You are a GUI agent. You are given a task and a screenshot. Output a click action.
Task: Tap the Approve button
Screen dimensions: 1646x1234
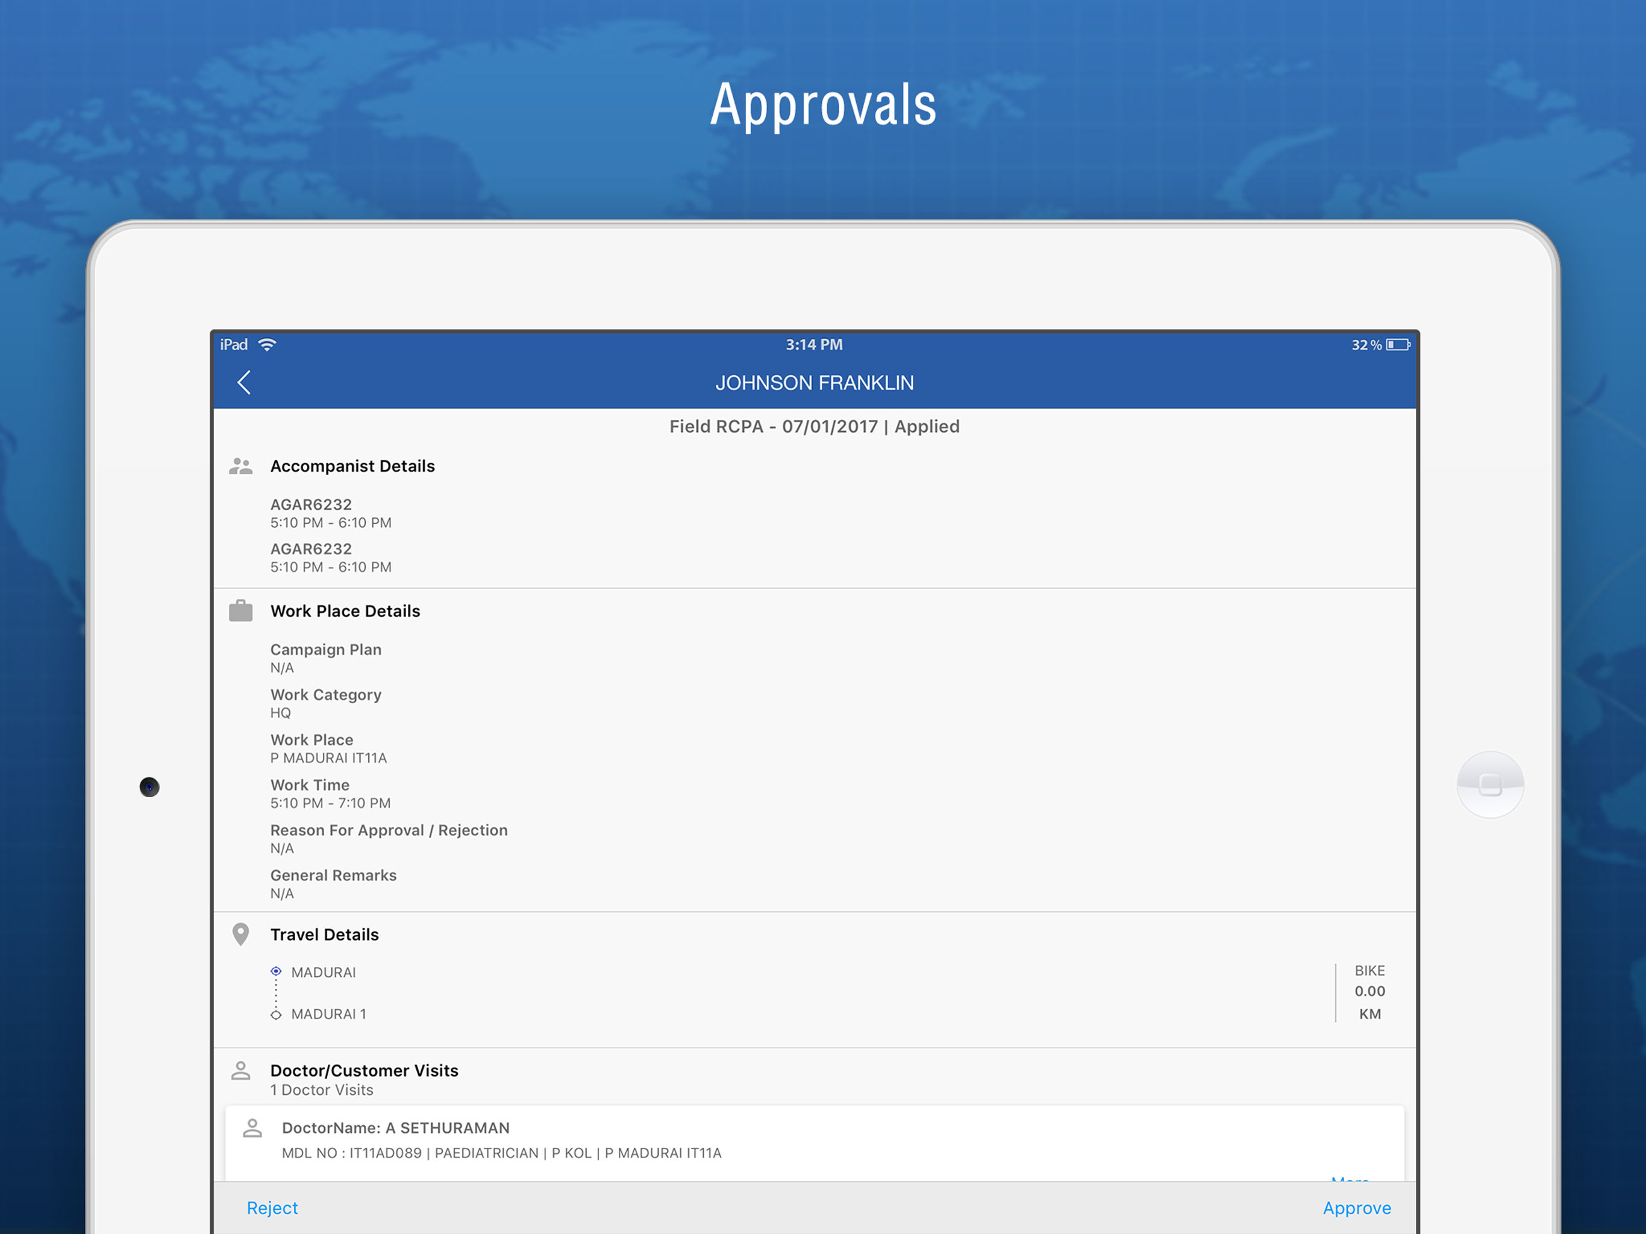[x=1357, y=1208]
